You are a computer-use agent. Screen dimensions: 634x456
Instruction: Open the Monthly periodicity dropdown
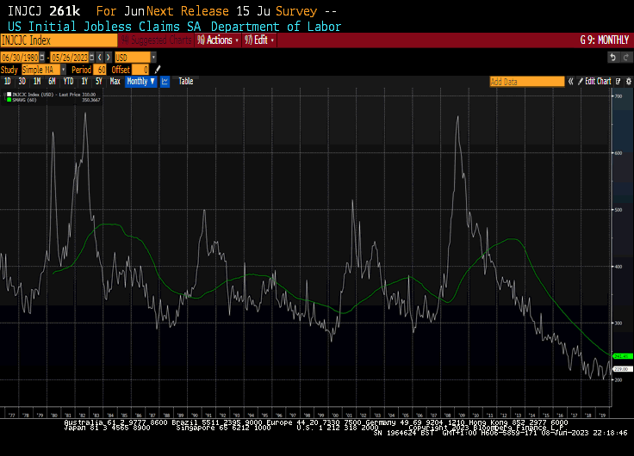pyautogui.click(x=140, y=81)
